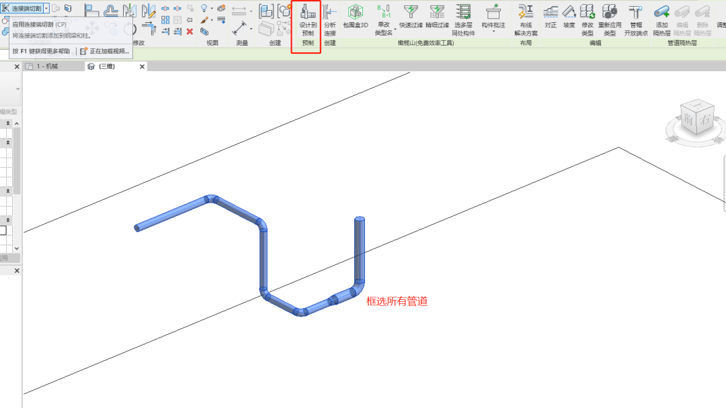726x408 pixels.
Task: Collapse the fourth properties section
Action: [8, 220]
